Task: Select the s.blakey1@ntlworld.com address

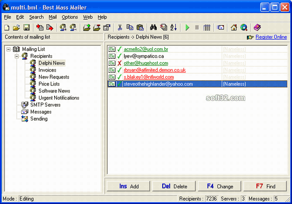Action: pos(149,77)
